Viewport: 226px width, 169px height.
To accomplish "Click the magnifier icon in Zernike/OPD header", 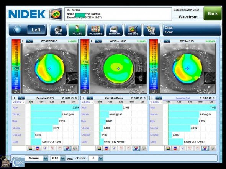I will coord(21,98).
